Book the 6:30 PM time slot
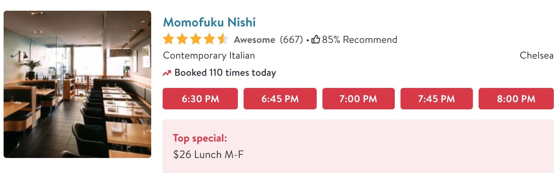The width and height of the screenshot is (556, 173). pos(200,99)
